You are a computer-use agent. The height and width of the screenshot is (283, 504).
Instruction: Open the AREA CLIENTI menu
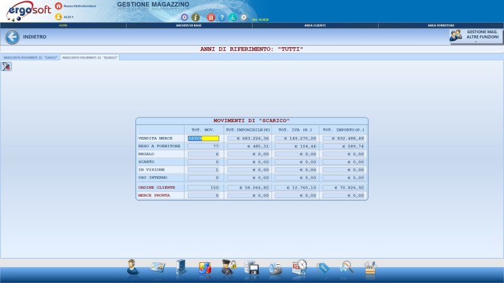coord(315,25)
